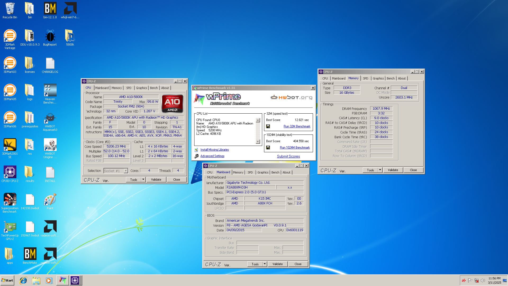The width and height of the screenshot is (508, 286).
Task: Switch to CPU tab in Mainboard window
Action: pyautogui.click(x=210, y=172)
